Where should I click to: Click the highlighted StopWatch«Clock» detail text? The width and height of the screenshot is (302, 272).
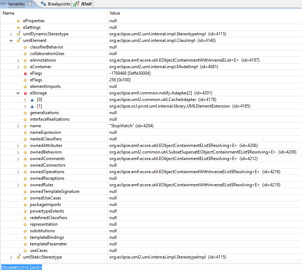[21, 267]
